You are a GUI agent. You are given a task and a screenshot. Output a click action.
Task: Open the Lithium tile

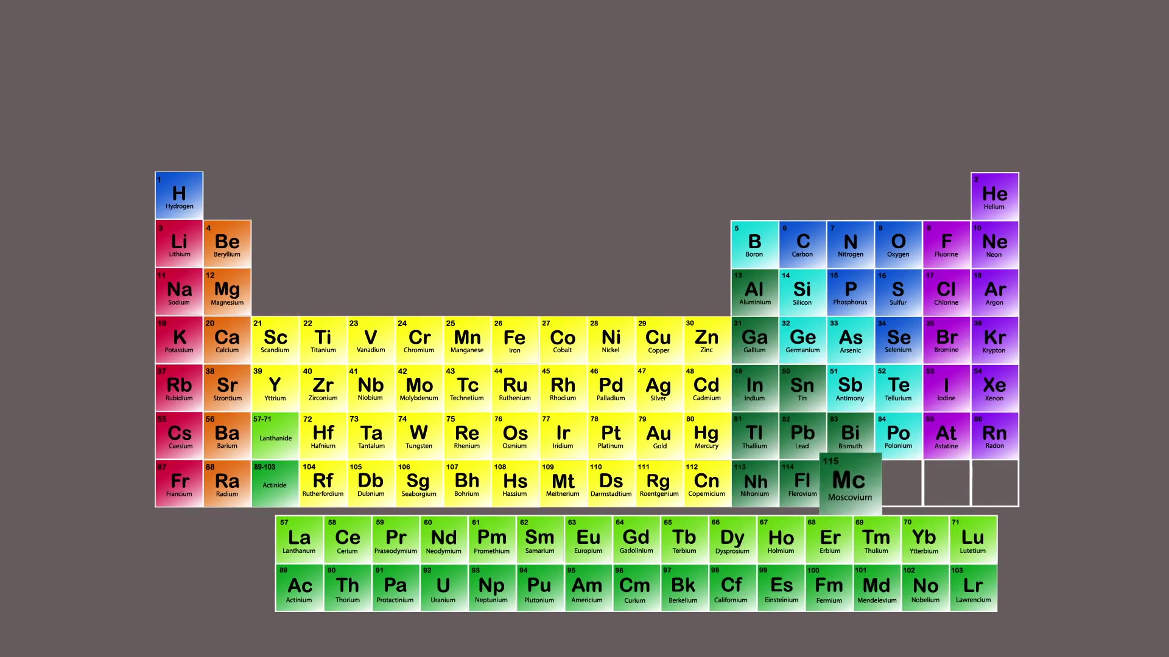click(179, 243)
